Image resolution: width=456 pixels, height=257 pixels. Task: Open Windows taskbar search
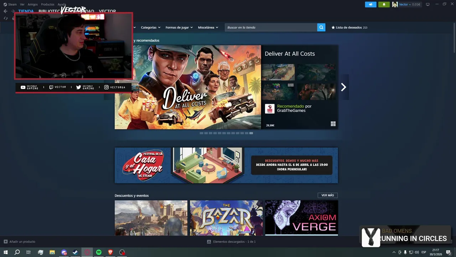[17, 252]
